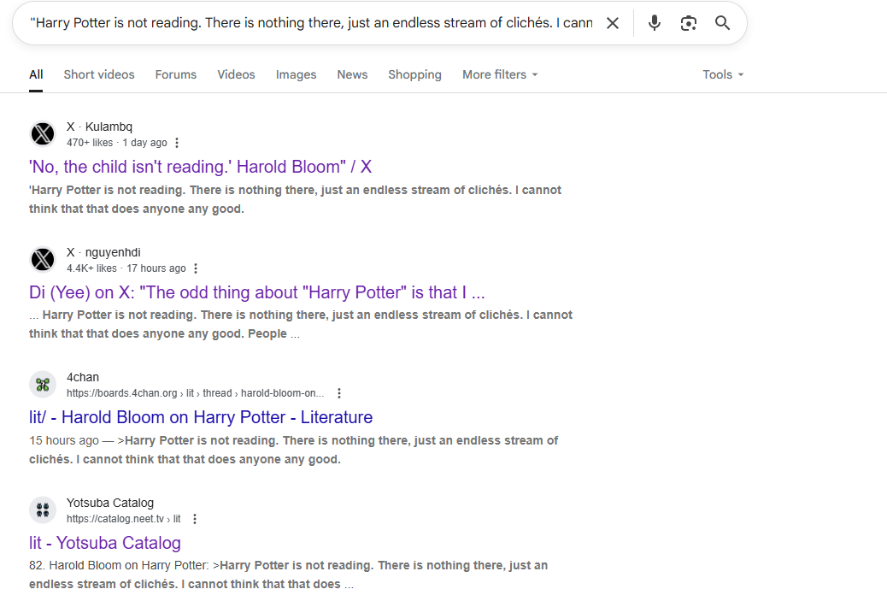Click the X logo for the nguyenhdi result
The height and width of the screenshot is (601, 887).
pyautogui.click(x=43, y=260)
